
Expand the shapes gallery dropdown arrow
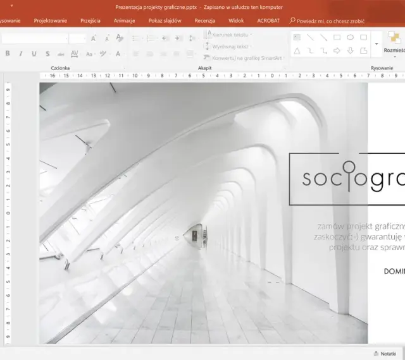click(377, 44)
